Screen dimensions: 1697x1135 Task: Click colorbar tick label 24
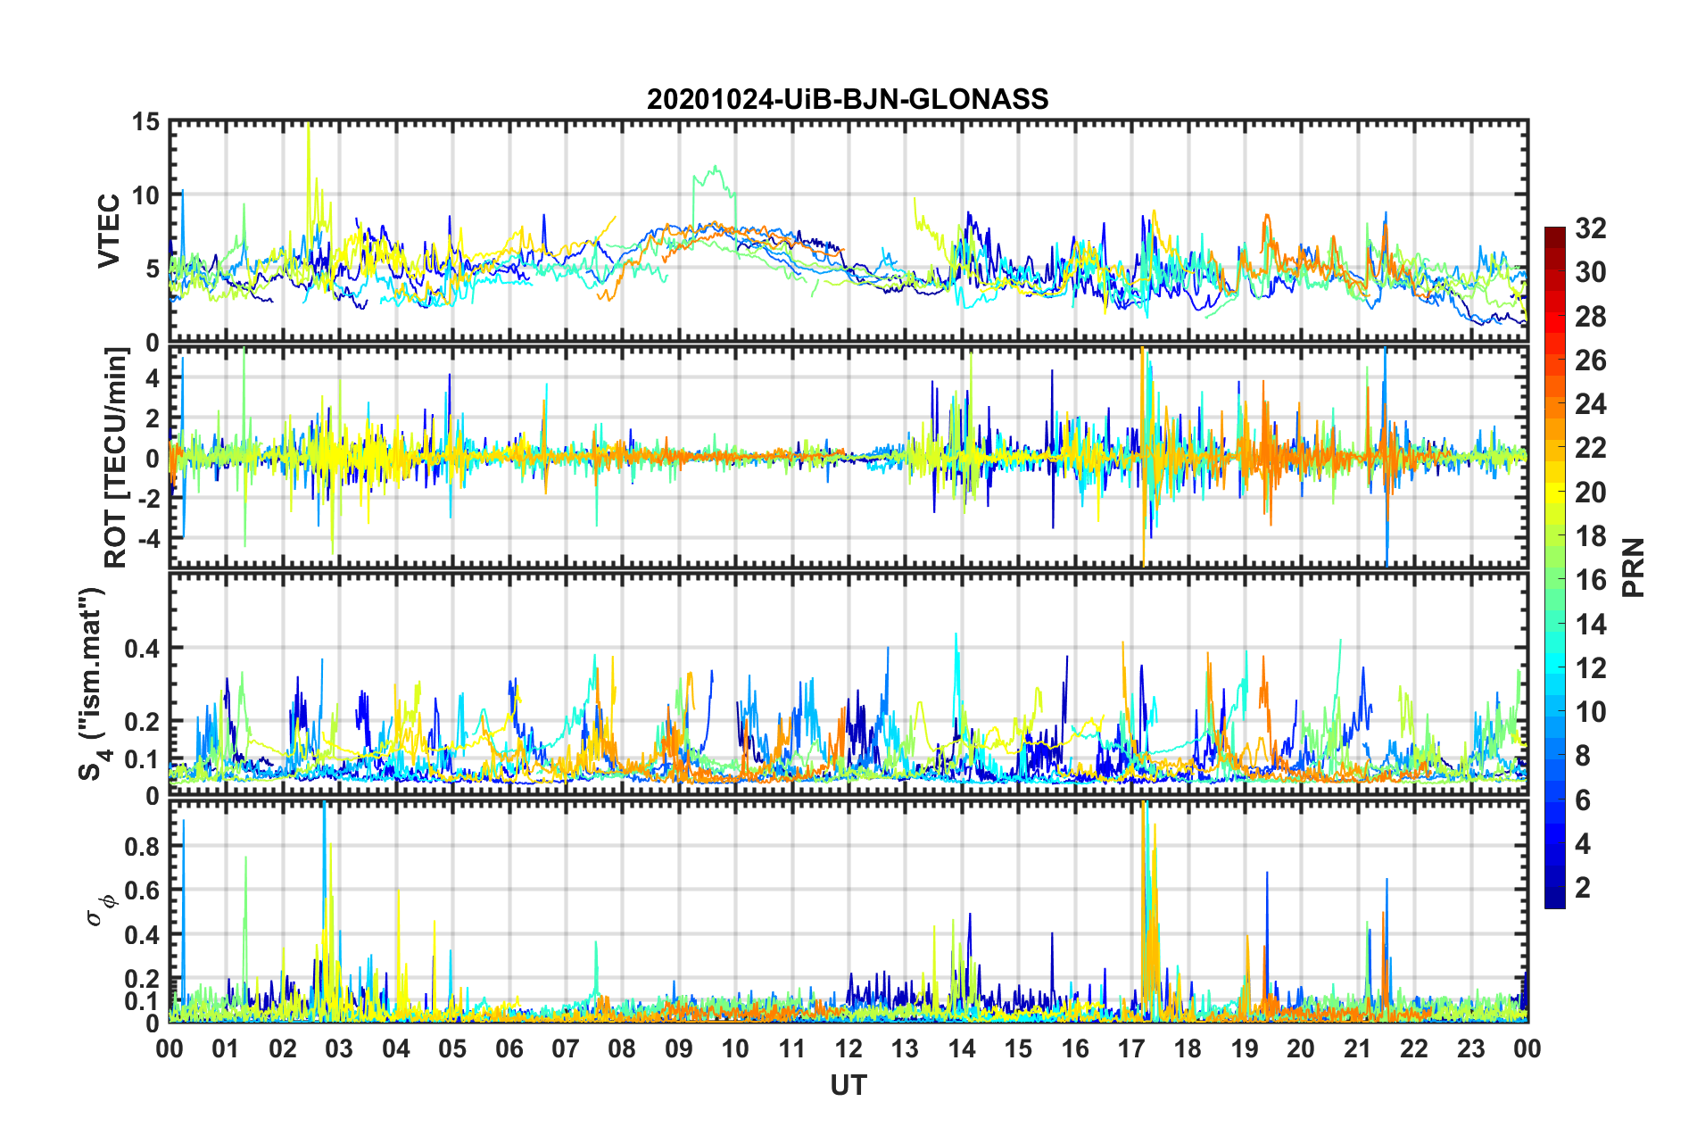tap(1590, 404)
